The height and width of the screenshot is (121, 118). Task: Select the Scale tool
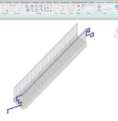(48, 8)
